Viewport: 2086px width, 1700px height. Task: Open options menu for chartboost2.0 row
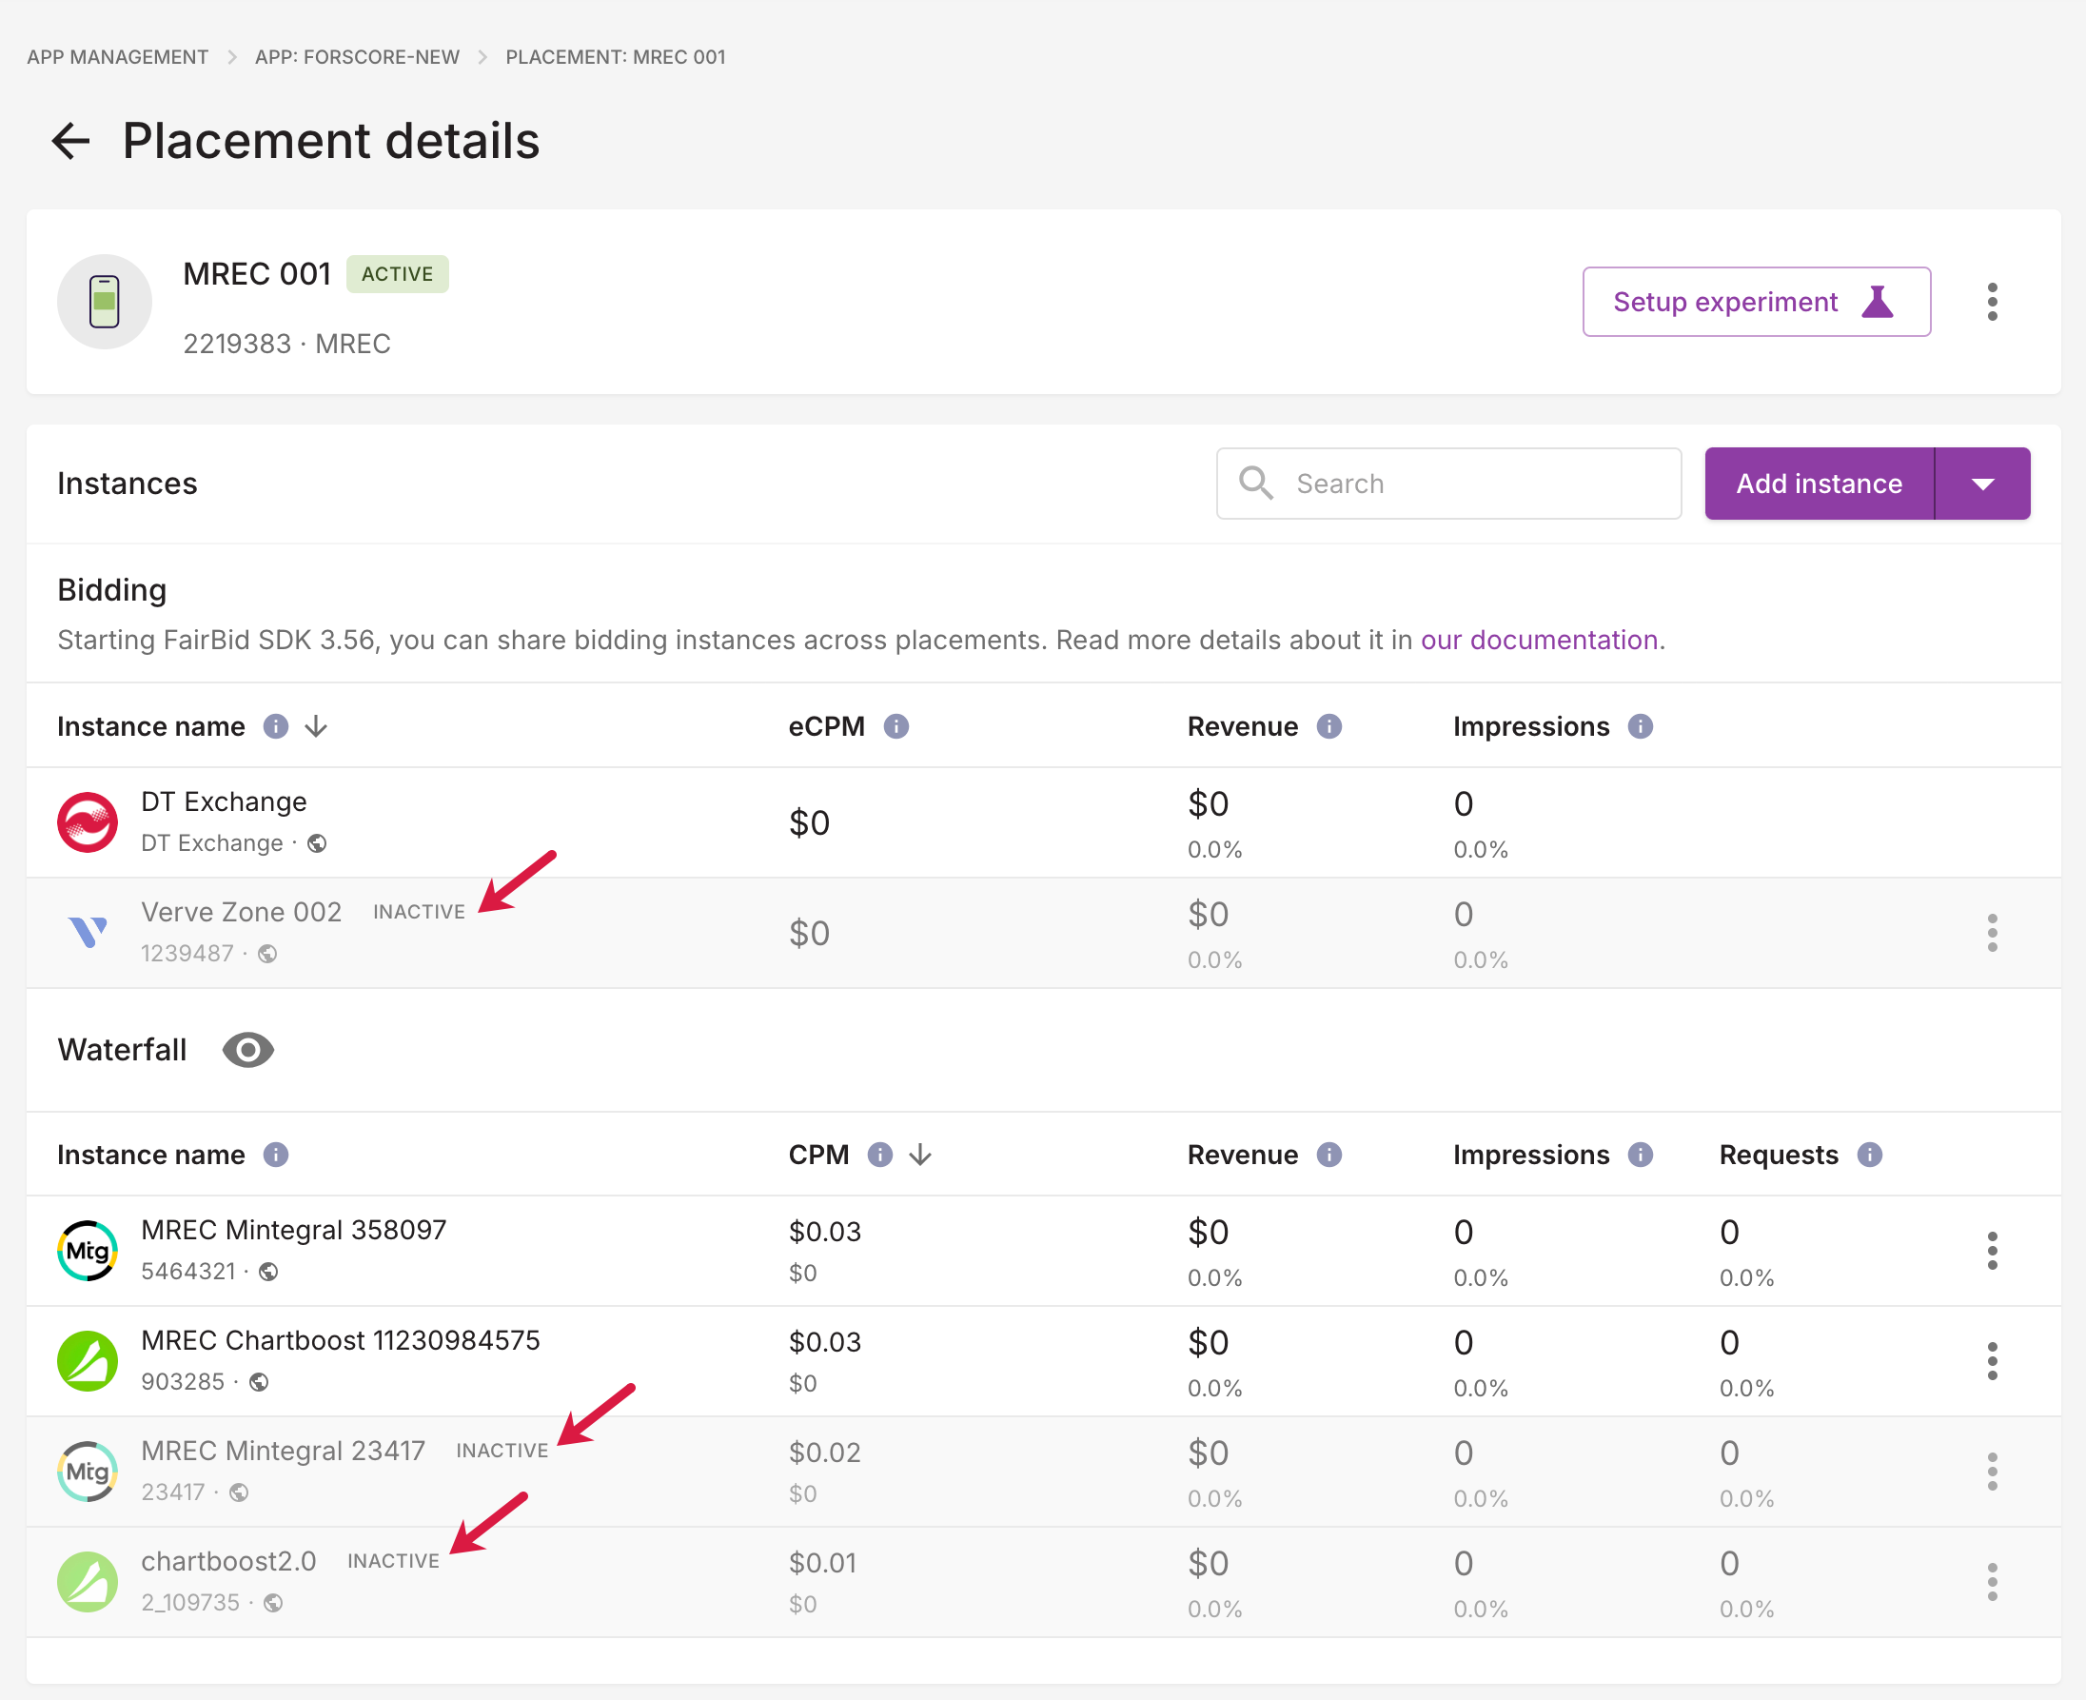tap(1991, 1582)
